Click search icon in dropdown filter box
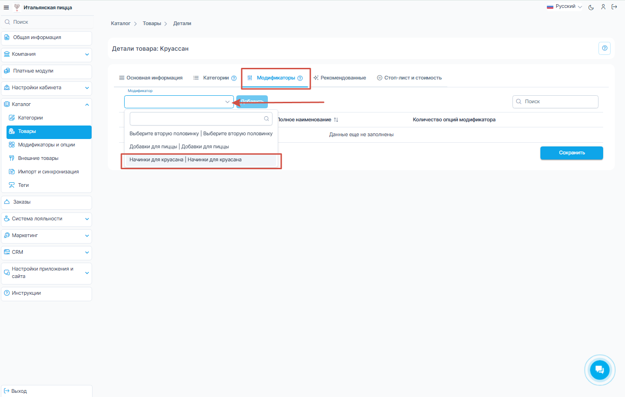Screen dimensions: 625x397 (x=266, y=119)
